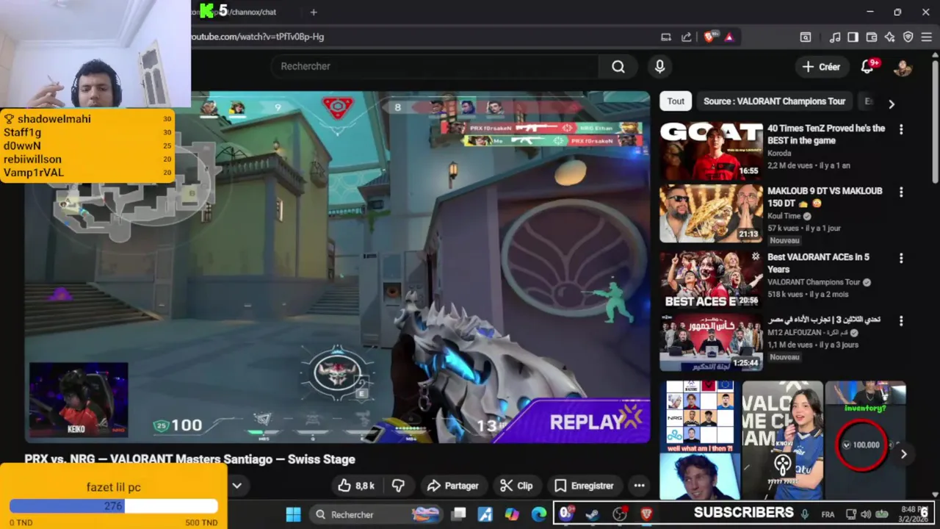The width and height of the screenshot is (940, 529).
Task: Open Task View on the taskbar
Action: pyautogui.click(x=458, y=514)
